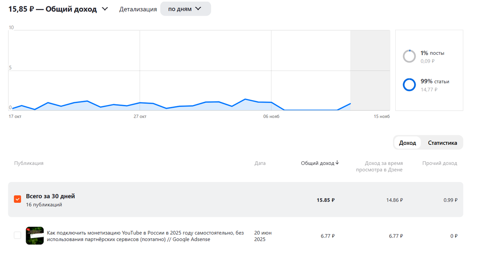
Task: Click the 15.85 ₽ total income value
Action: pyautogui.click(x=326, y=200)
